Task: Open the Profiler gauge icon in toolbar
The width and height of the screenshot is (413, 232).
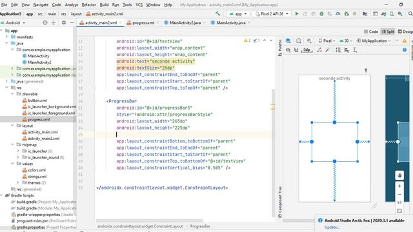Action: (x=338, y=14)
